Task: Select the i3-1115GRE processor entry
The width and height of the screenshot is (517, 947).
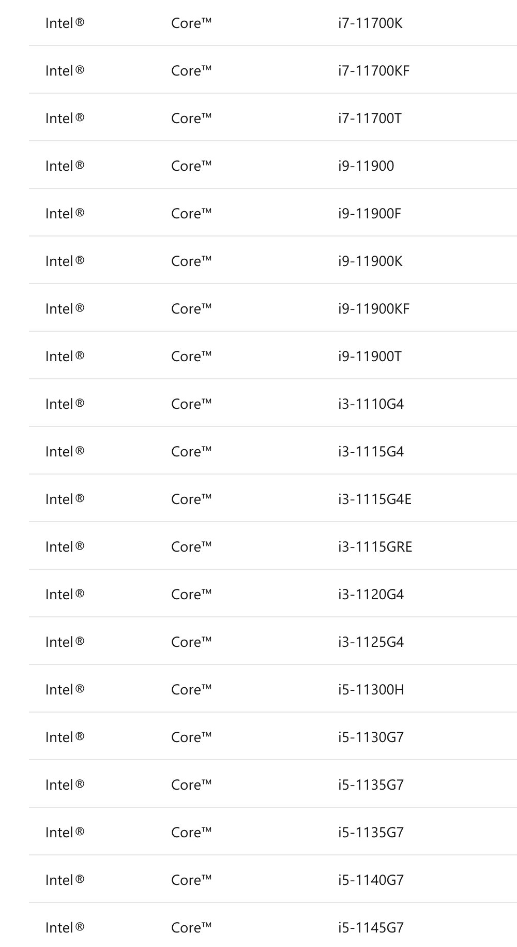Action: pos(375,547)
